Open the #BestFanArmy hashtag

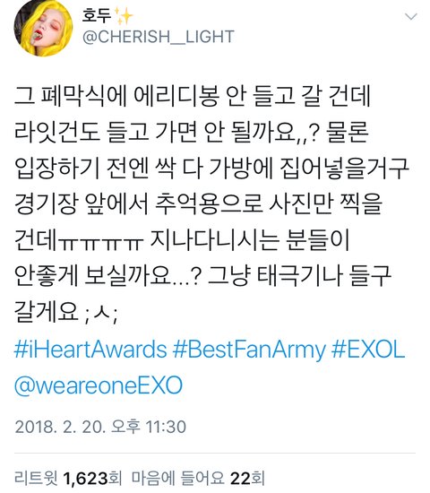pos(249,350)
